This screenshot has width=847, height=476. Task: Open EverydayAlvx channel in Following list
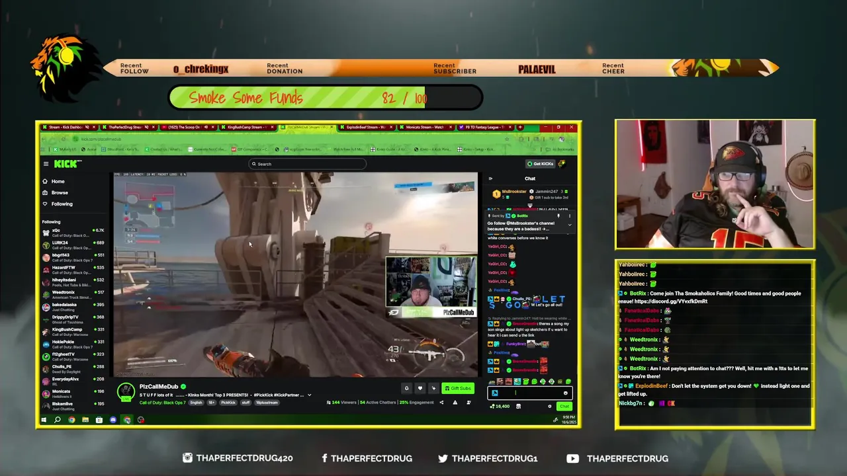tap(73, 381)
